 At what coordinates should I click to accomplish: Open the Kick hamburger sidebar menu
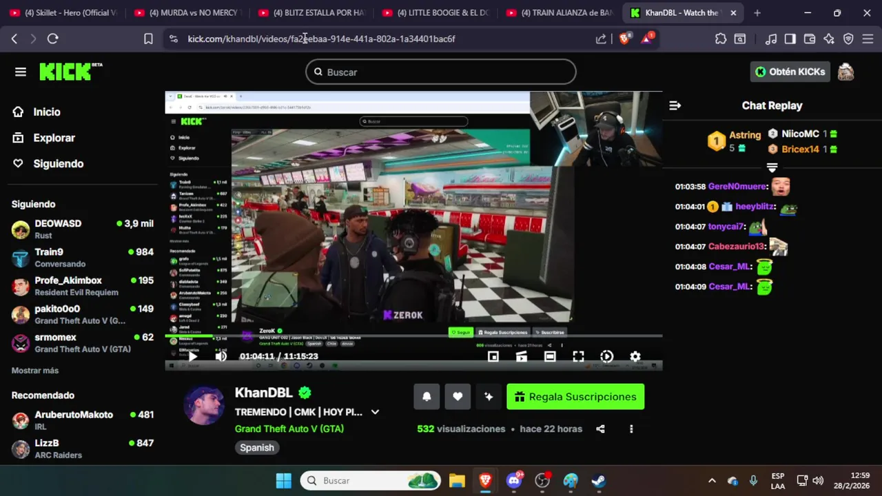(20, 72)
